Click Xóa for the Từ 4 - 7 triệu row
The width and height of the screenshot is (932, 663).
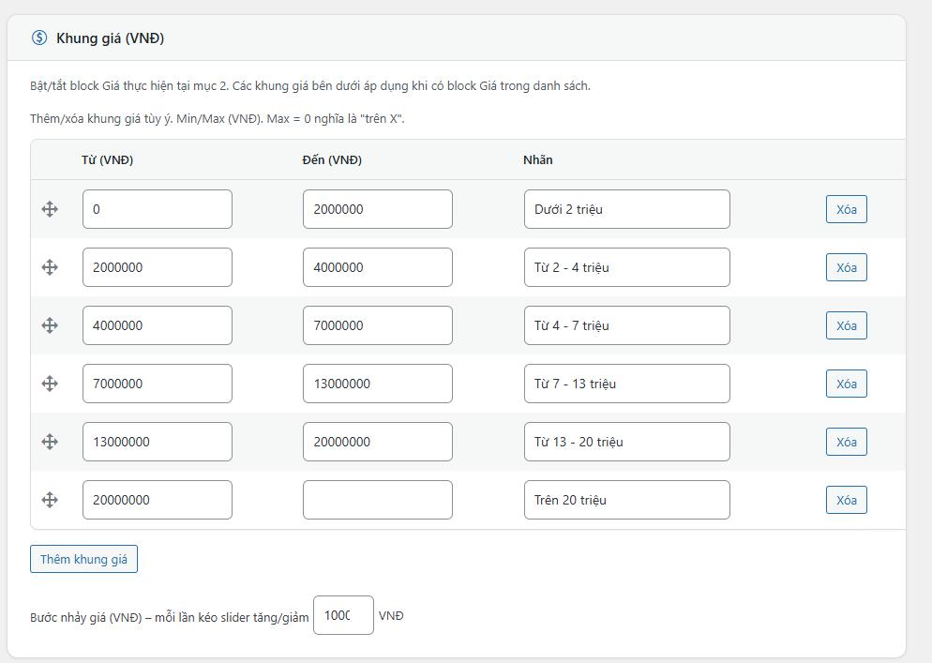pos(846,325)
